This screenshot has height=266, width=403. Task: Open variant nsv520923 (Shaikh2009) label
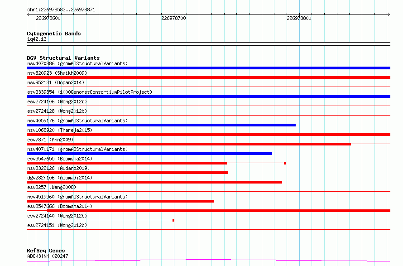[57, 73]
